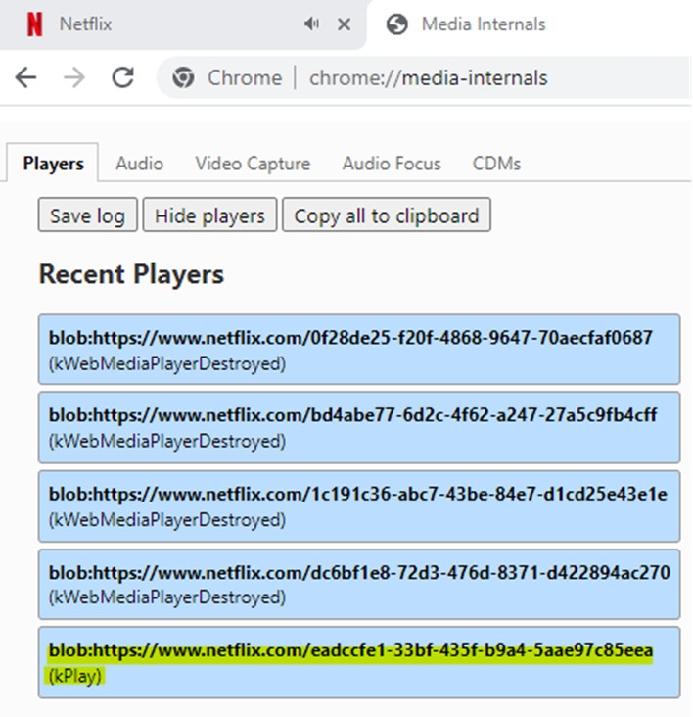This screenshot has height=717, width=693.
Task: Switch to the Netflix browser tab
Action: tap(183, 24)
